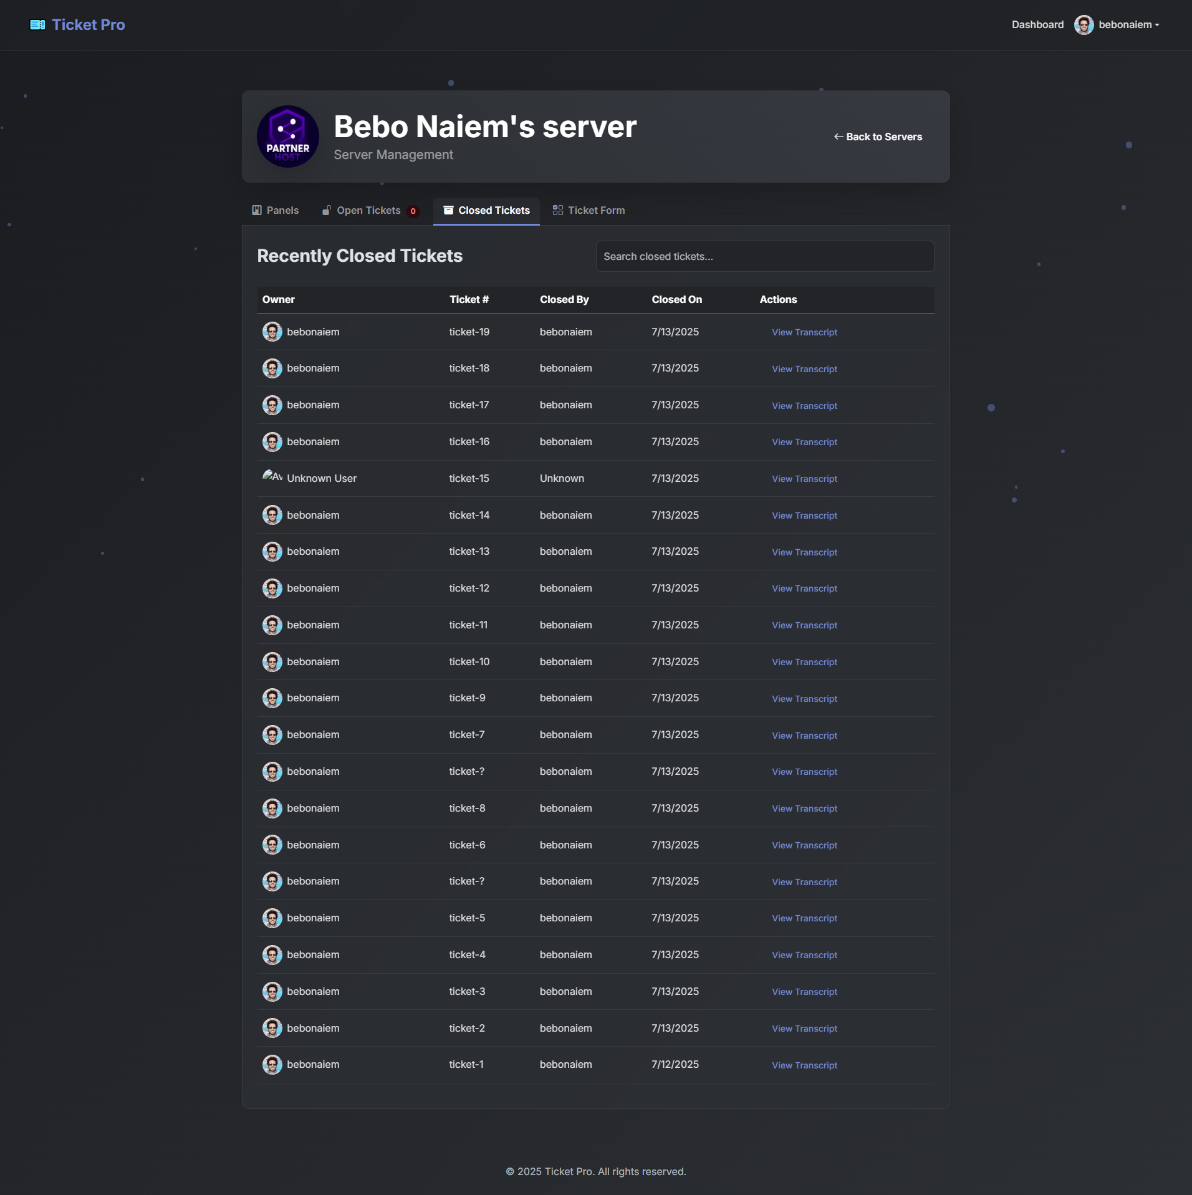Click the Ticket Pro logo icon
1192x1195 pixels.
click(x=37, y=25)
